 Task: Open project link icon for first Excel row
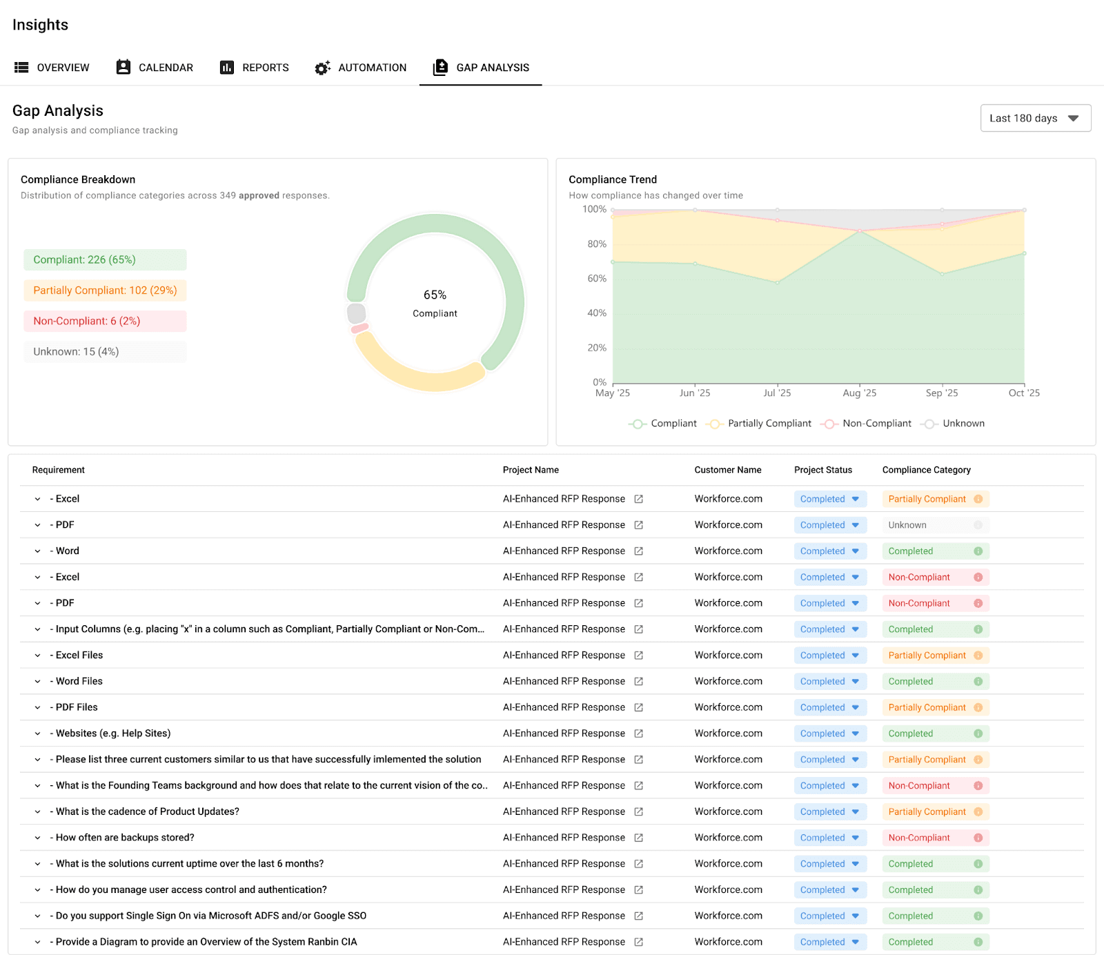pos(639,499)
